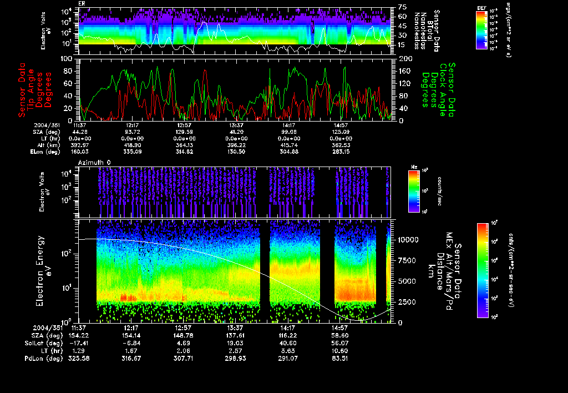Select the LT value "10.60"
The image size is (568, 393).
pos(339,351)
